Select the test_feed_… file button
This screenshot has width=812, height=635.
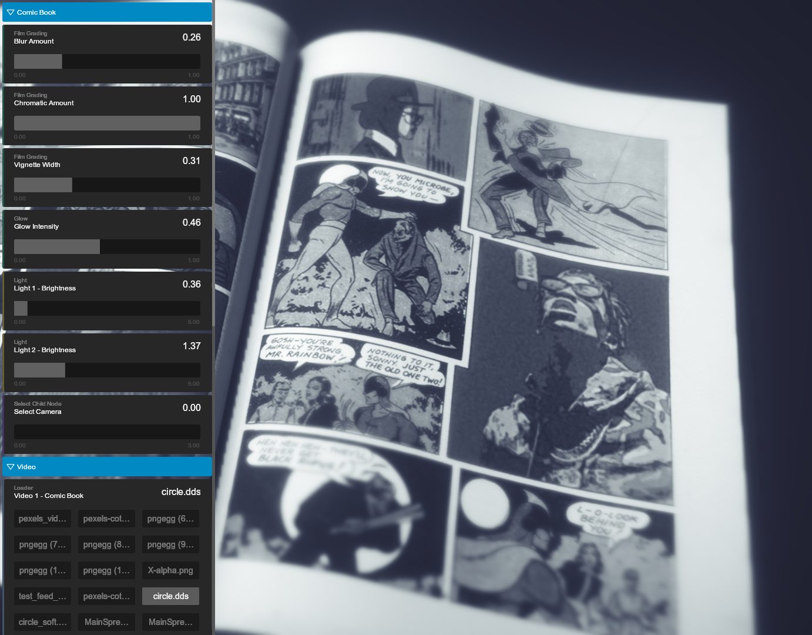(x=42, y=596)
